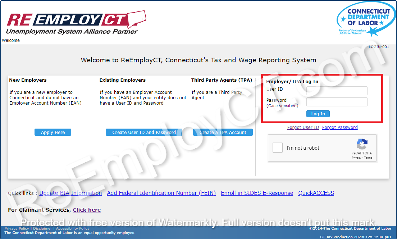Open the QuickACCESS quick link

coord(316,193)
